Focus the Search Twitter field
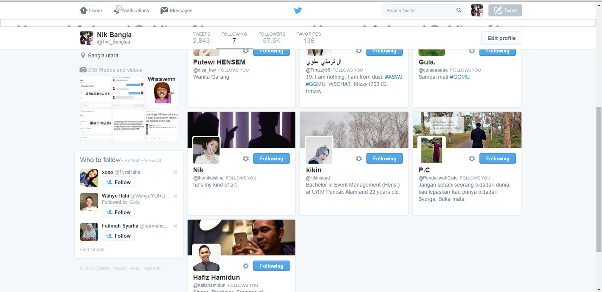602x292 pixels. point(423,10)
